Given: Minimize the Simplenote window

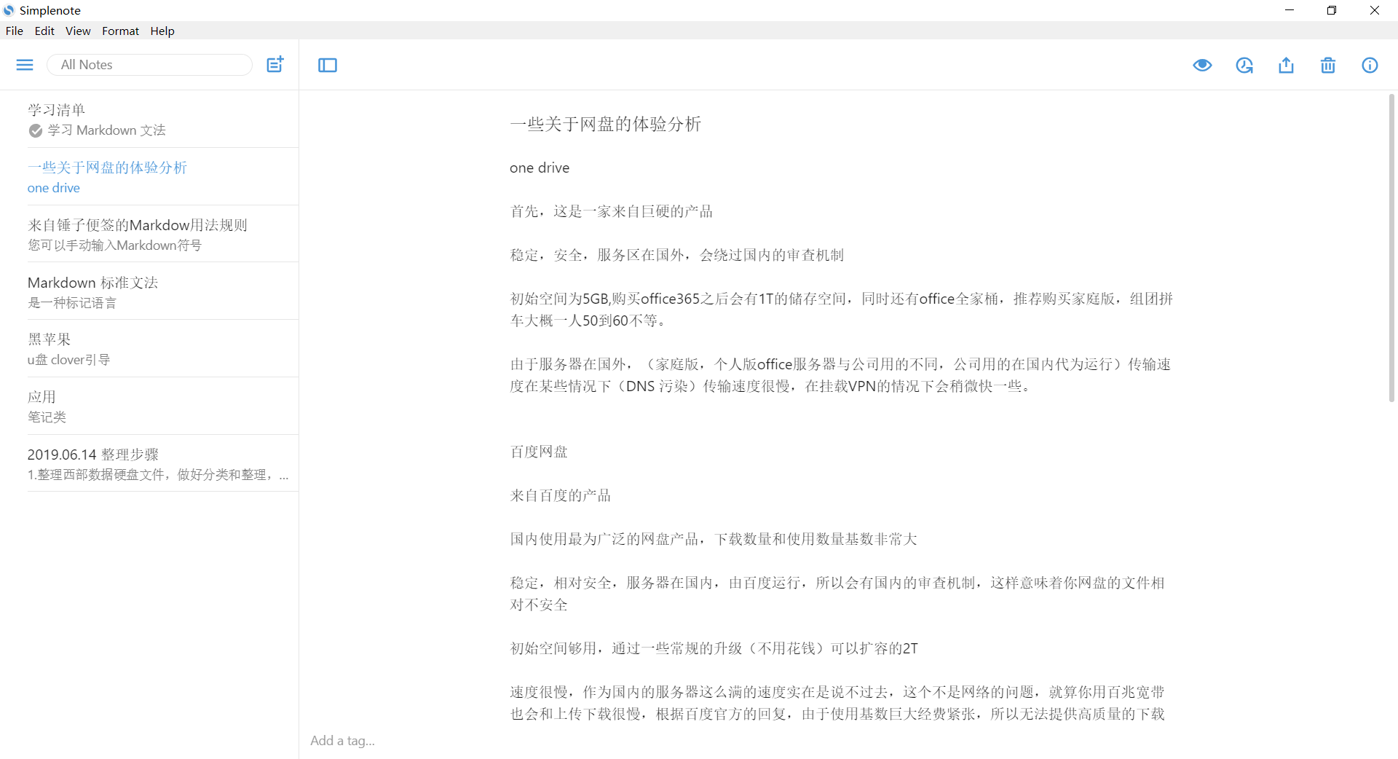Looking at the screenshot, I should point(1290,10).
